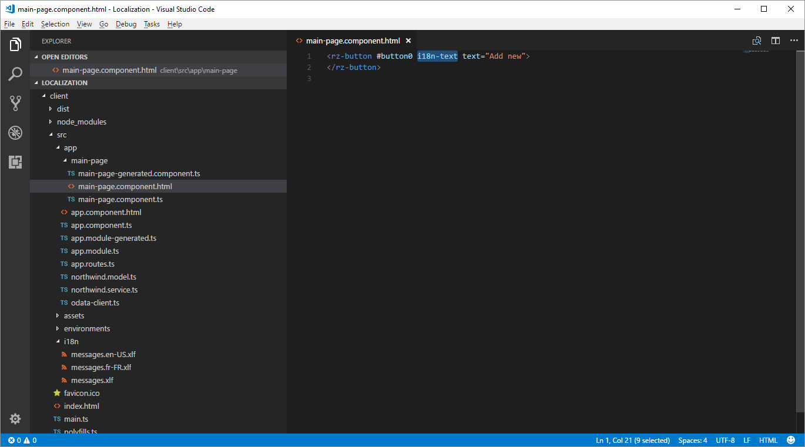The width and height of the screenshot is (805, 447).
Task: Split the editor with split icon
Action: 776,41
